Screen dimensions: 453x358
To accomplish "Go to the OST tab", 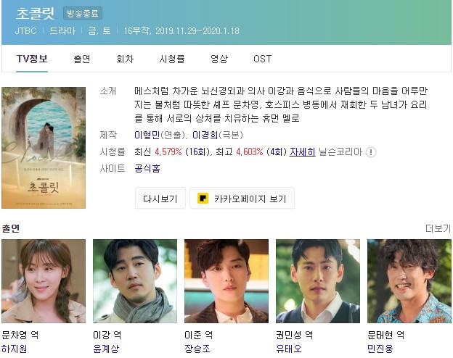I will click(x=262, y=59).
